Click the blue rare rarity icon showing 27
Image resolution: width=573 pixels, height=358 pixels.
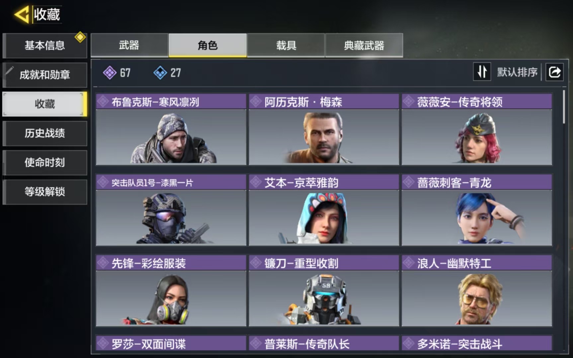pos(160,73)
